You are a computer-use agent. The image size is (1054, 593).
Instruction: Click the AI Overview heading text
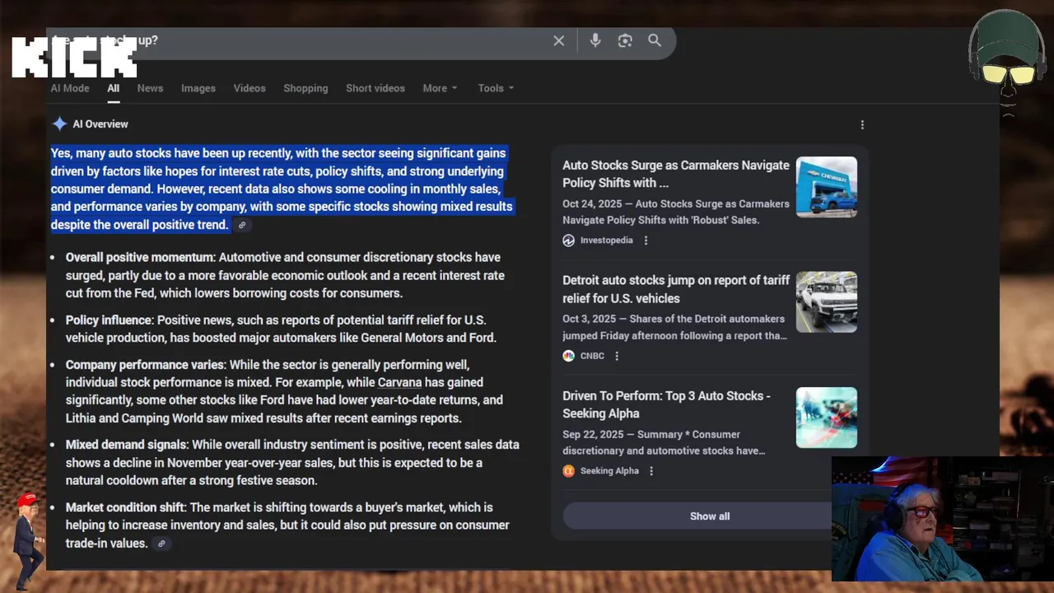[100, 124]
